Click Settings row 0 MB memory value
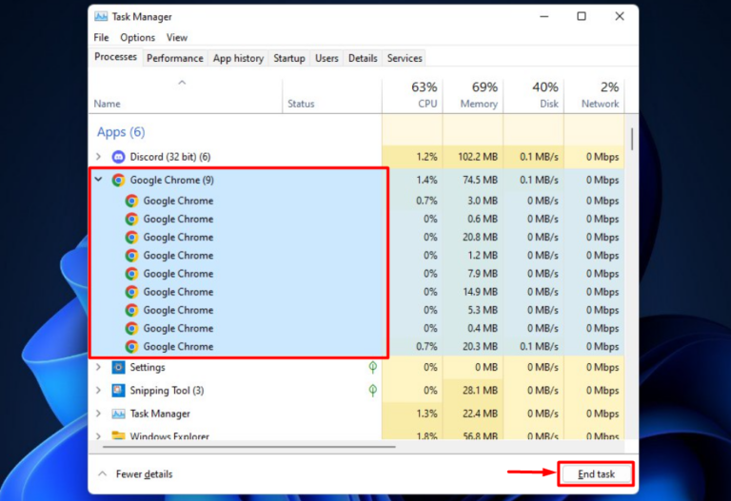The height and width of the screenshot is (501, 731). tap(486, 367)
